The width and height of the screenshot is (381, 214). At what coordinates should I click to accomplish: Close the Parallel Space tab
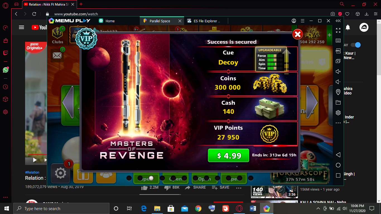pos(180,21)
